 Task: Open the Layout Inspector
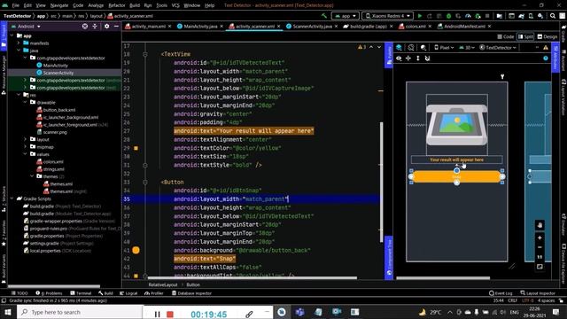click(538, 293)
